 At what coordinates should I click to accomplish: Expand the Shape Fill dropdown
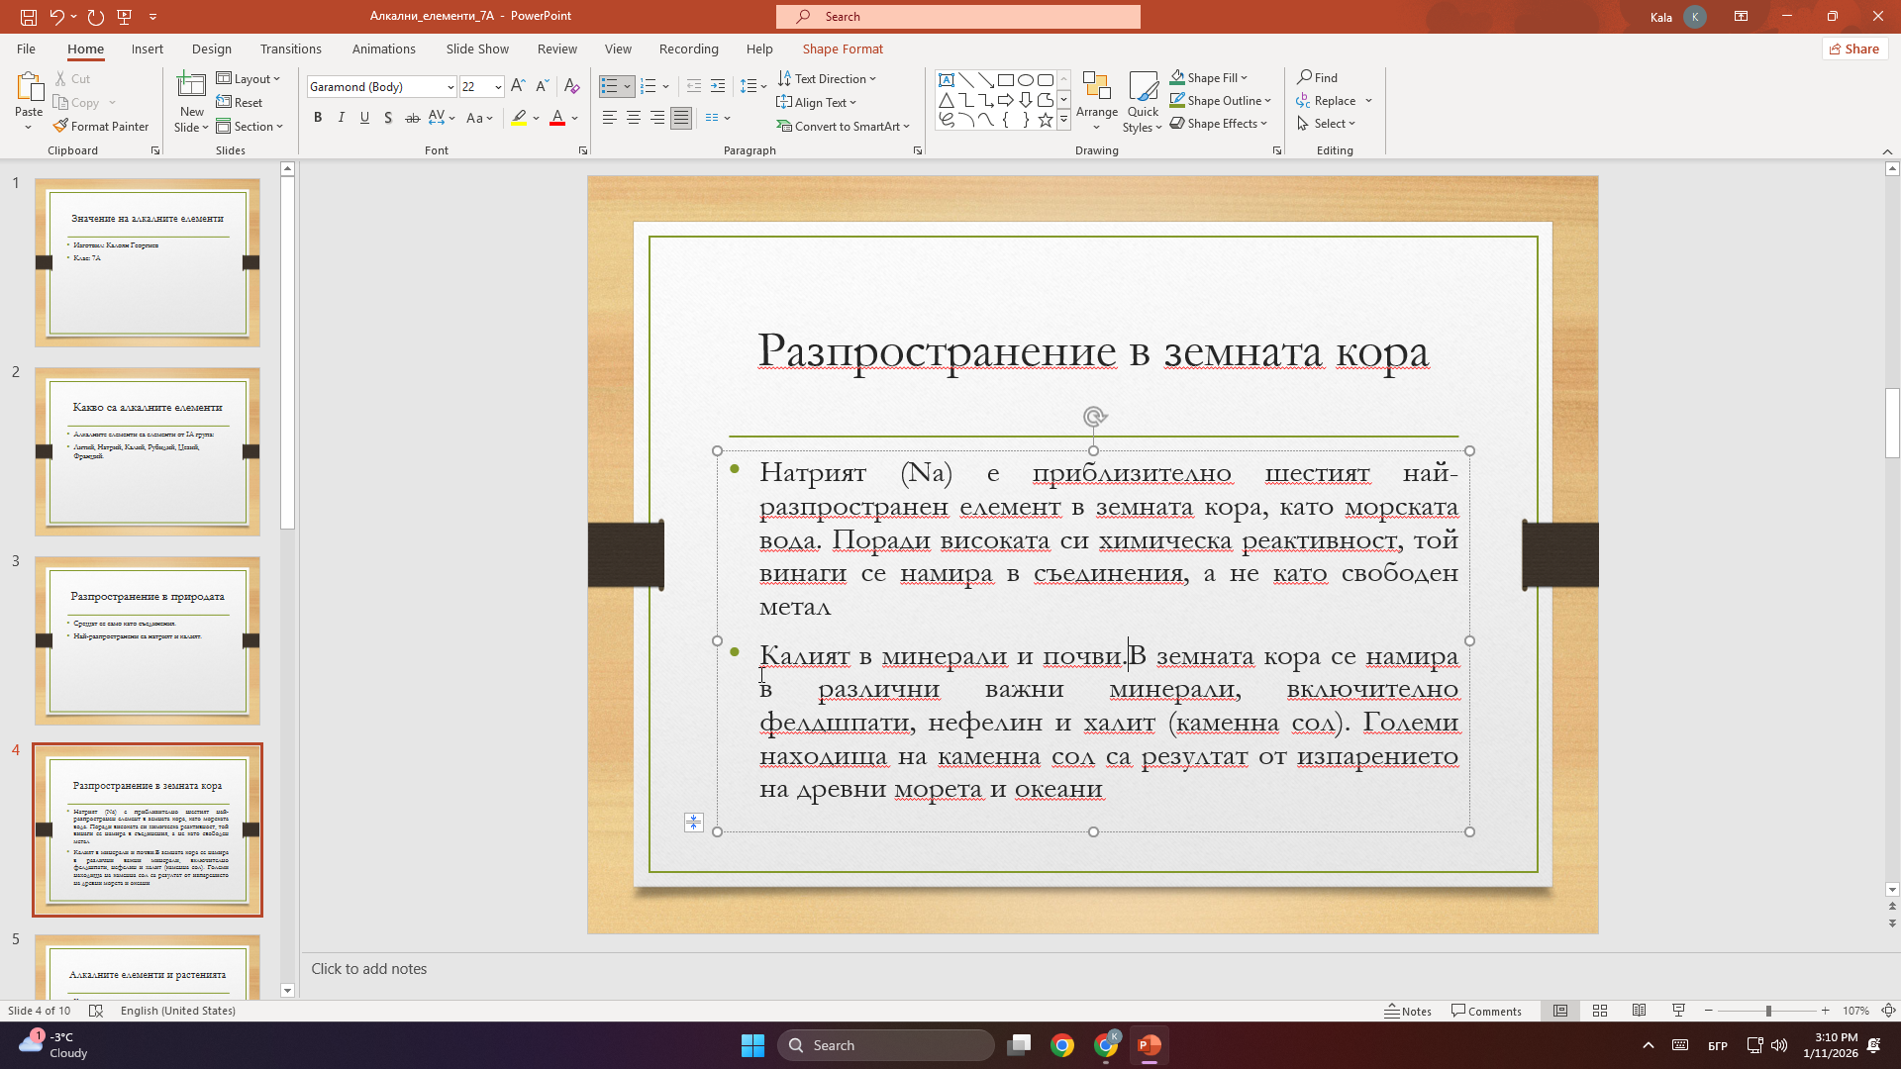(1245, 77)
